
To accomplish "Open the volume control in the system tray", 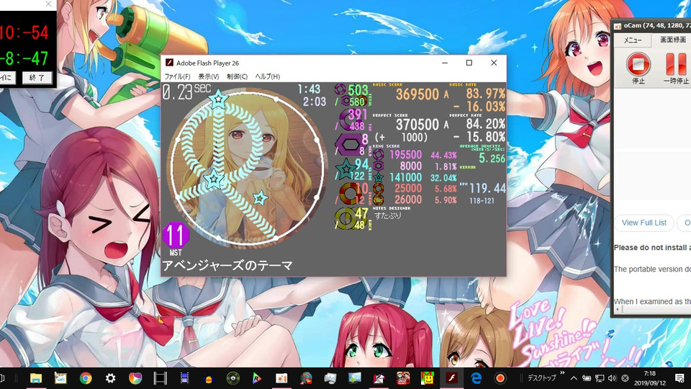I will click(x=612, y=378).
